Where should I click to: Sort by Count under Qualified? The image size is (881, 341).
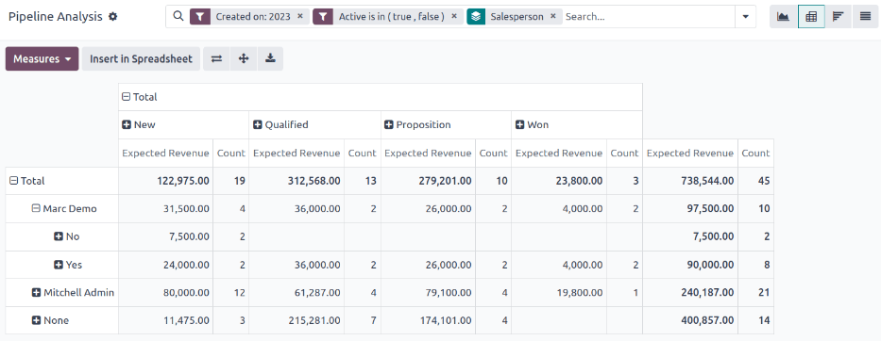(x=362, y=154)
